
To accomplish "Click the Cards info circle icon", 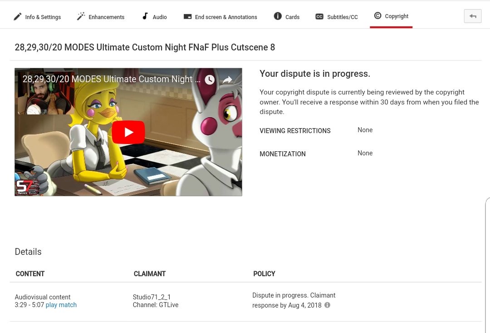I will click(278, 16).
